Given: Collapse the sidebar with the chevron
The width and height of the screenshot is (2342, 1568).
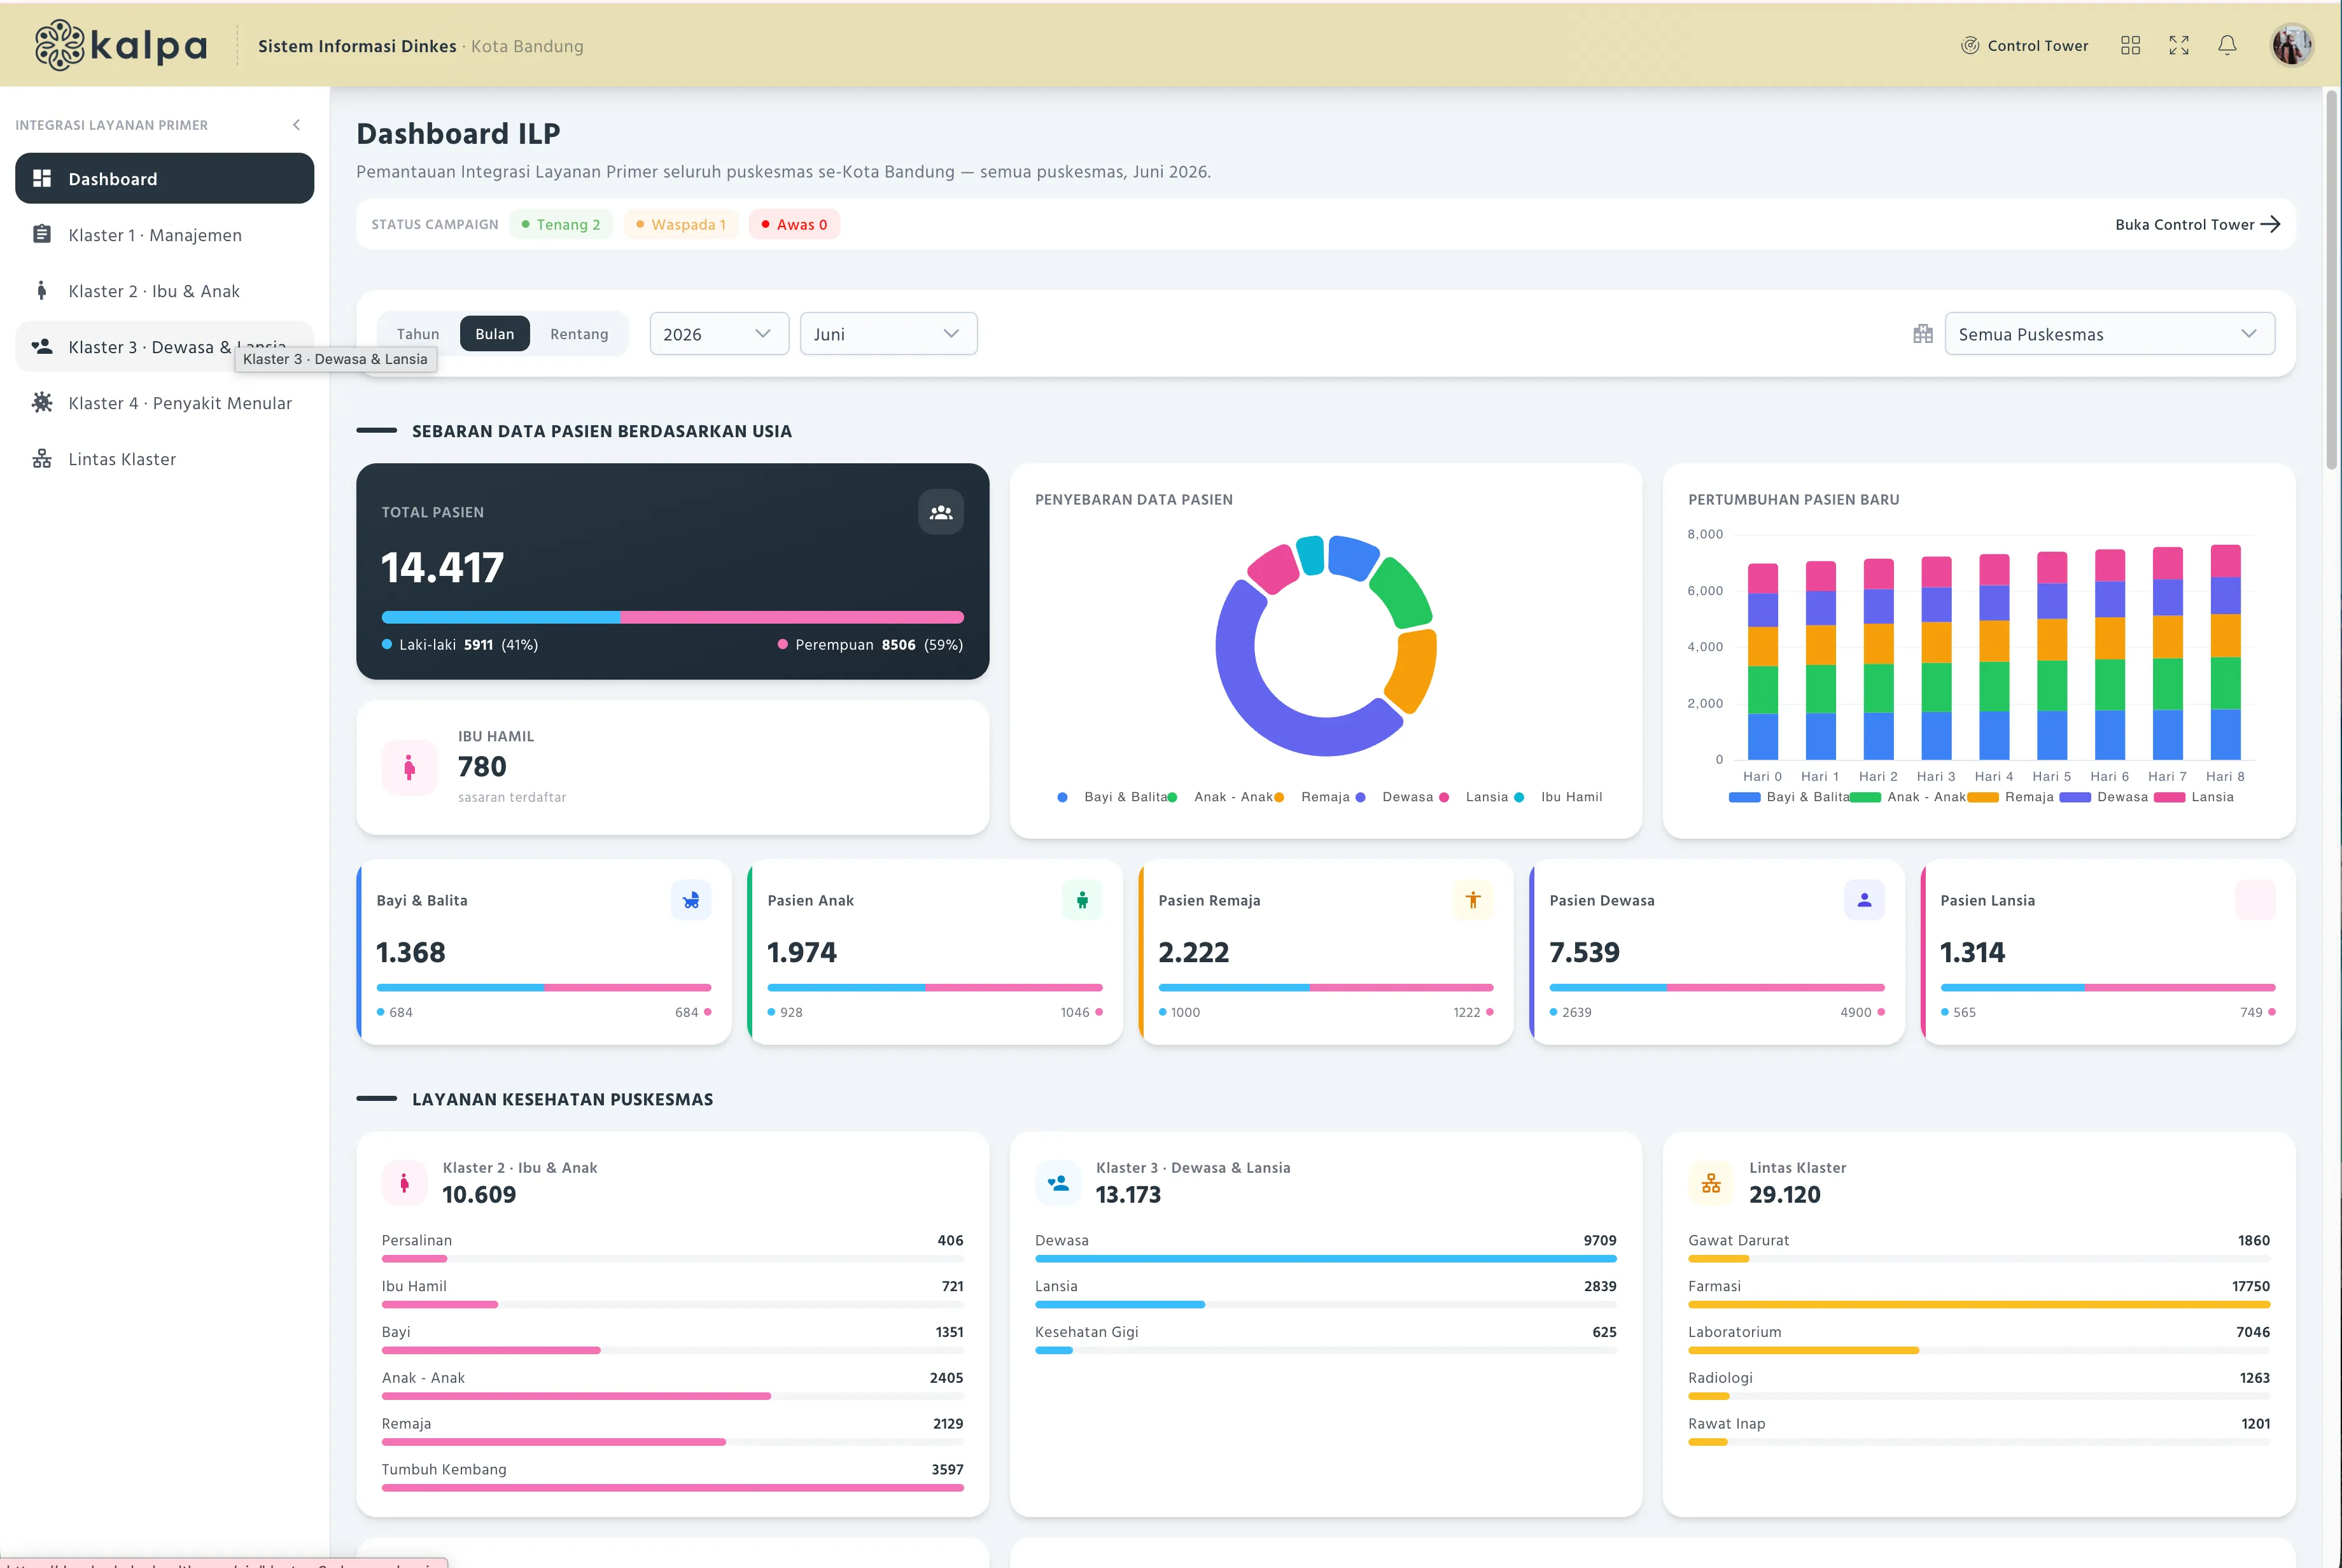Looking at the screenshot, I should pyautogui.click(x=296, y=125).
